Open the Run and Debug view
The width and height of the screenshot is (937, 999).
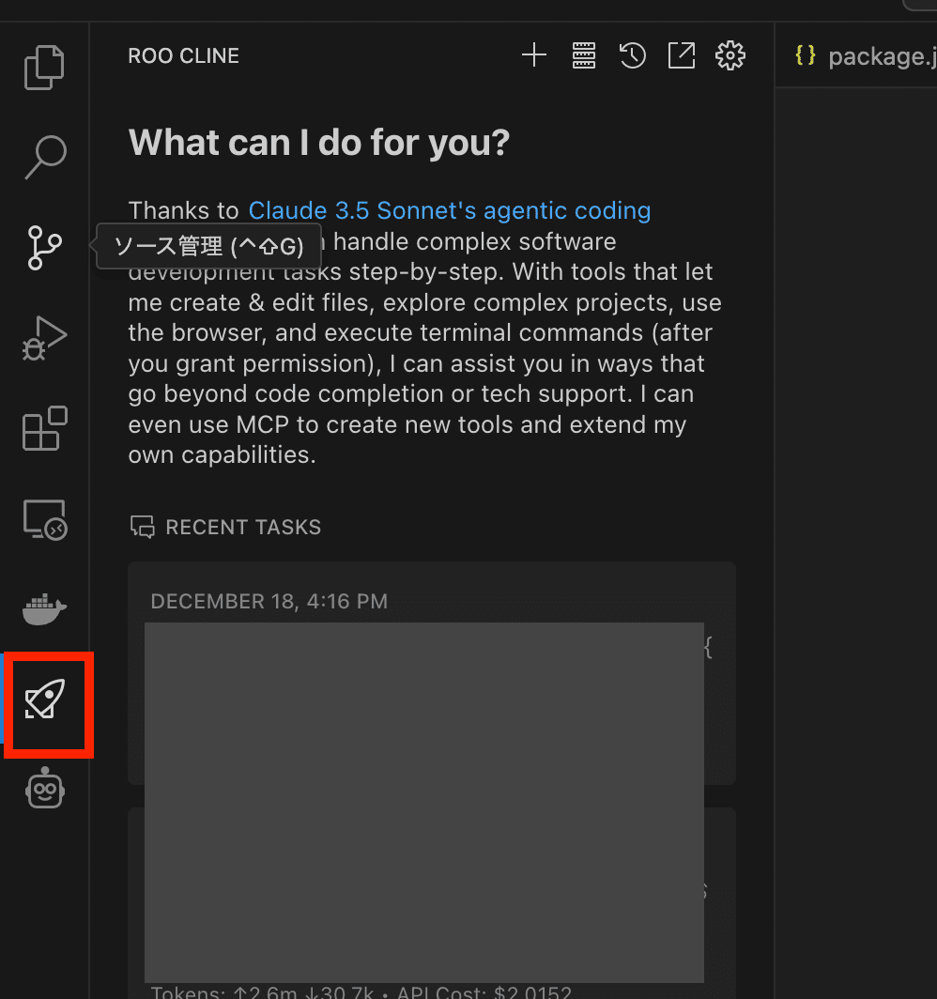44,338
